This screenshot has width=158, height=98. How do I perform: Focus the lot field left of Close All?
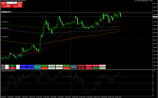point(18,67)
